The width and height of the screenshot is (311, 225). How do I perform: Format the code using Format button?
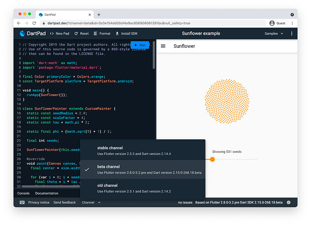tap(102, 33)
